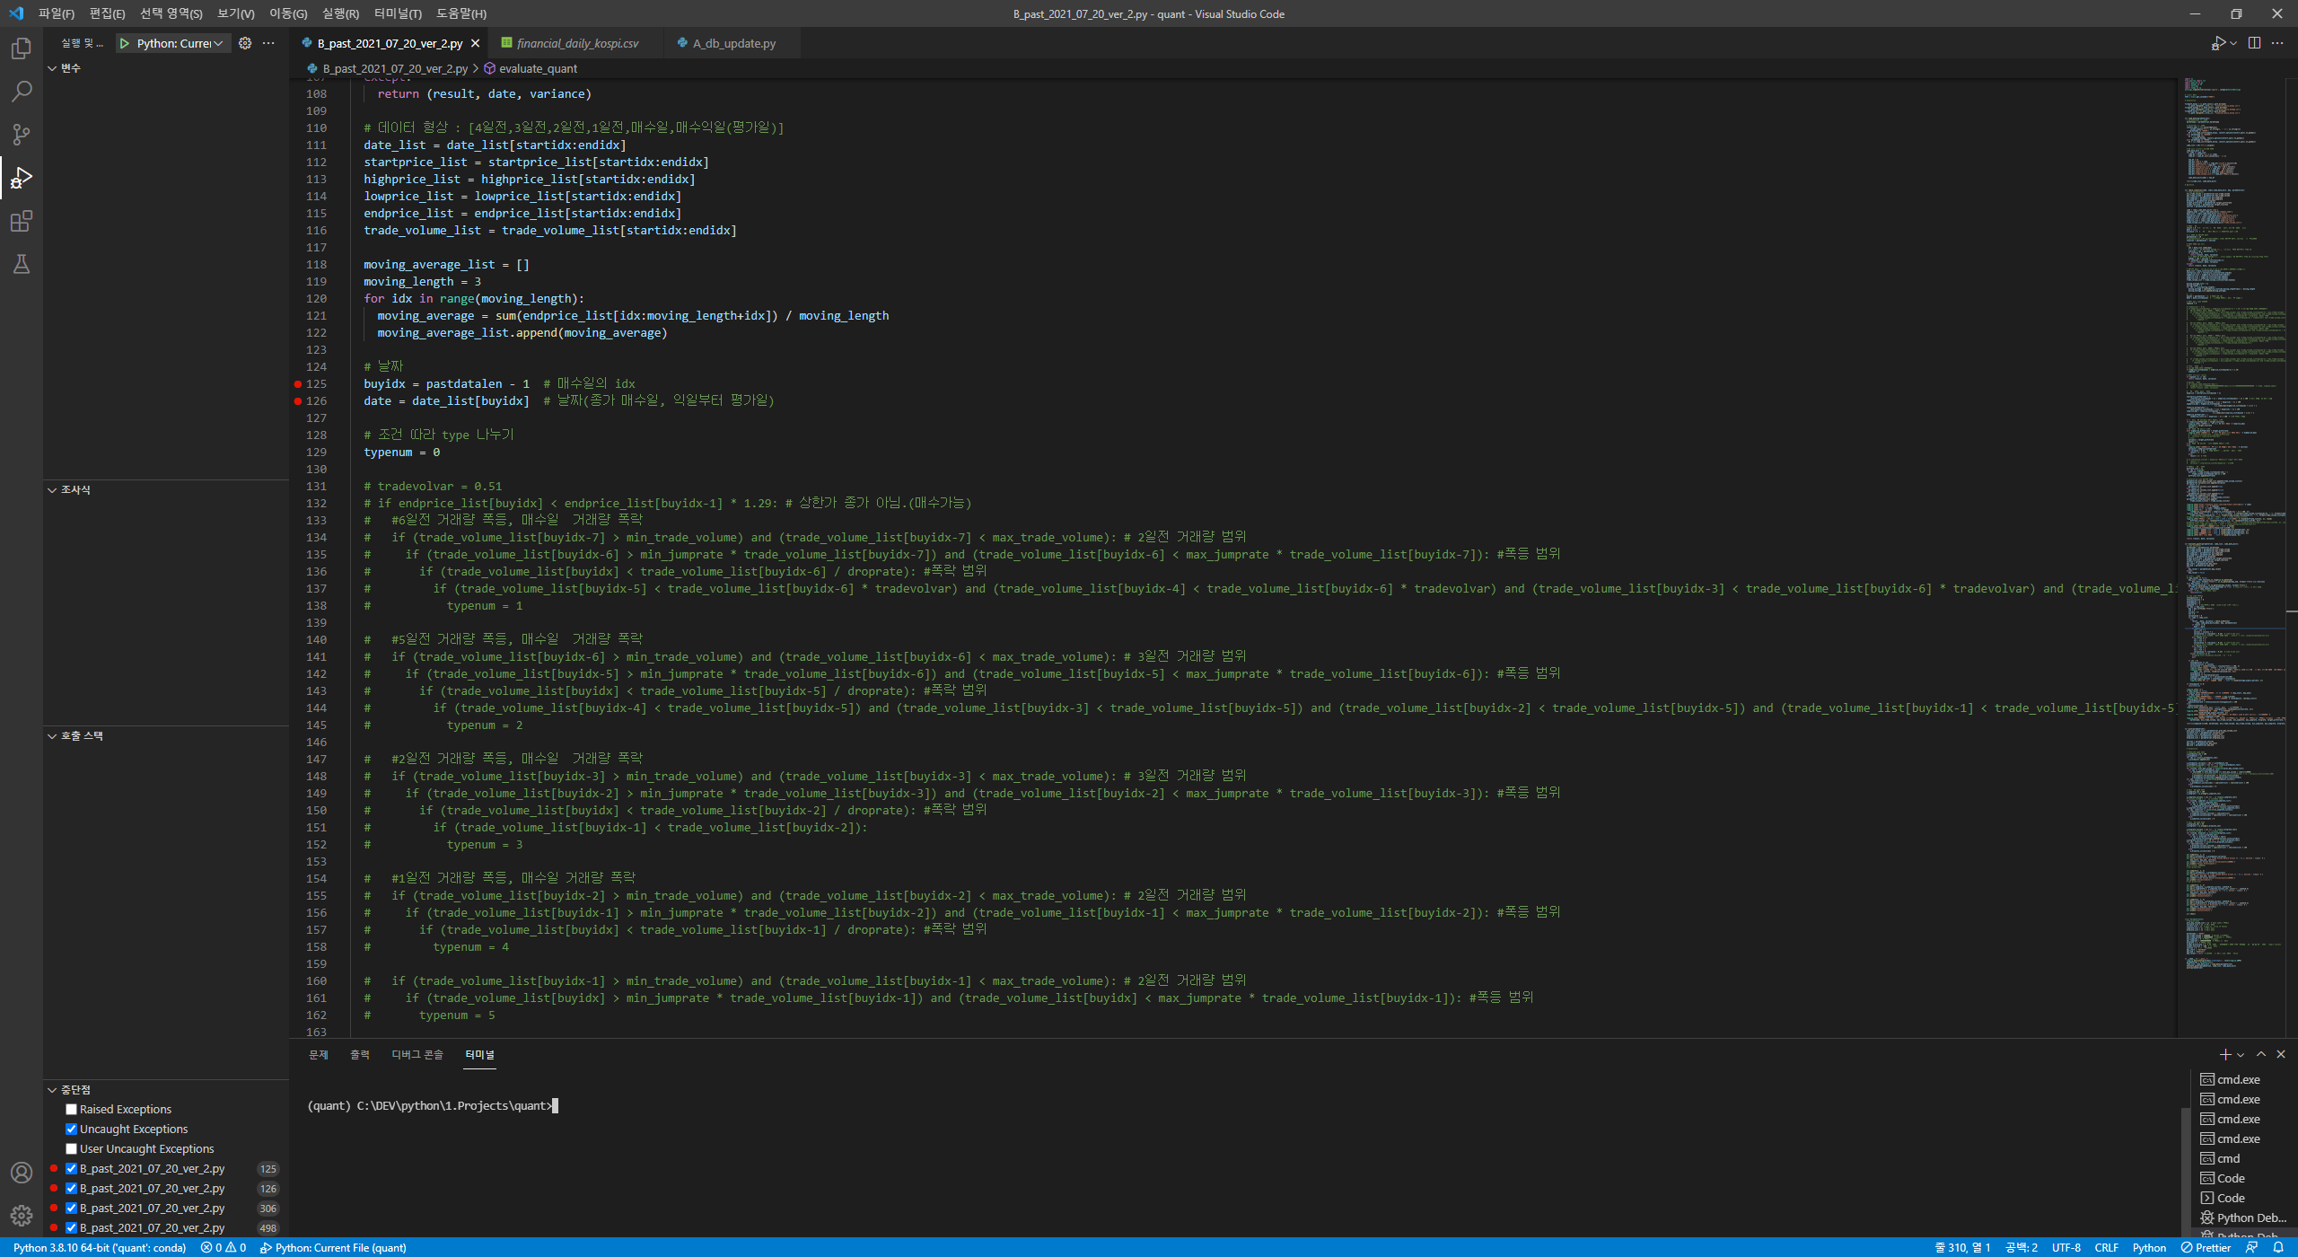Open the Extensions view icon
This screenshot has height=1257, width=2298.
[x=22, y=221]
